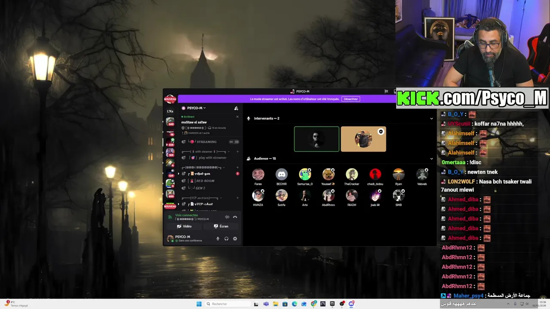Image resolution: width=550 pixels, height=309 pixels.
Task: Open Fares audience member avatar
Action: 258,174
